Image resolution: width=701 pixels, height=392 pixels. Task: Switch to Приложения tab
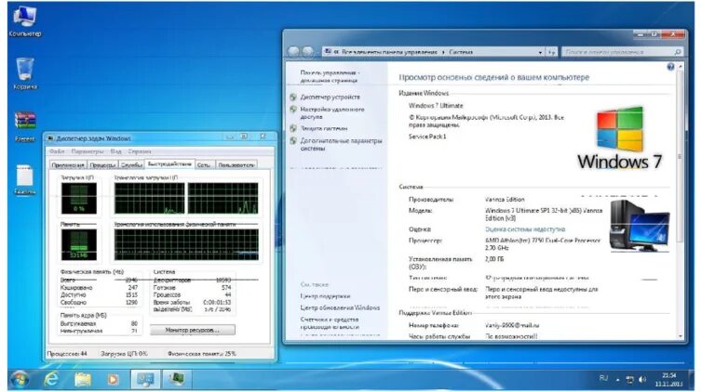68,165
